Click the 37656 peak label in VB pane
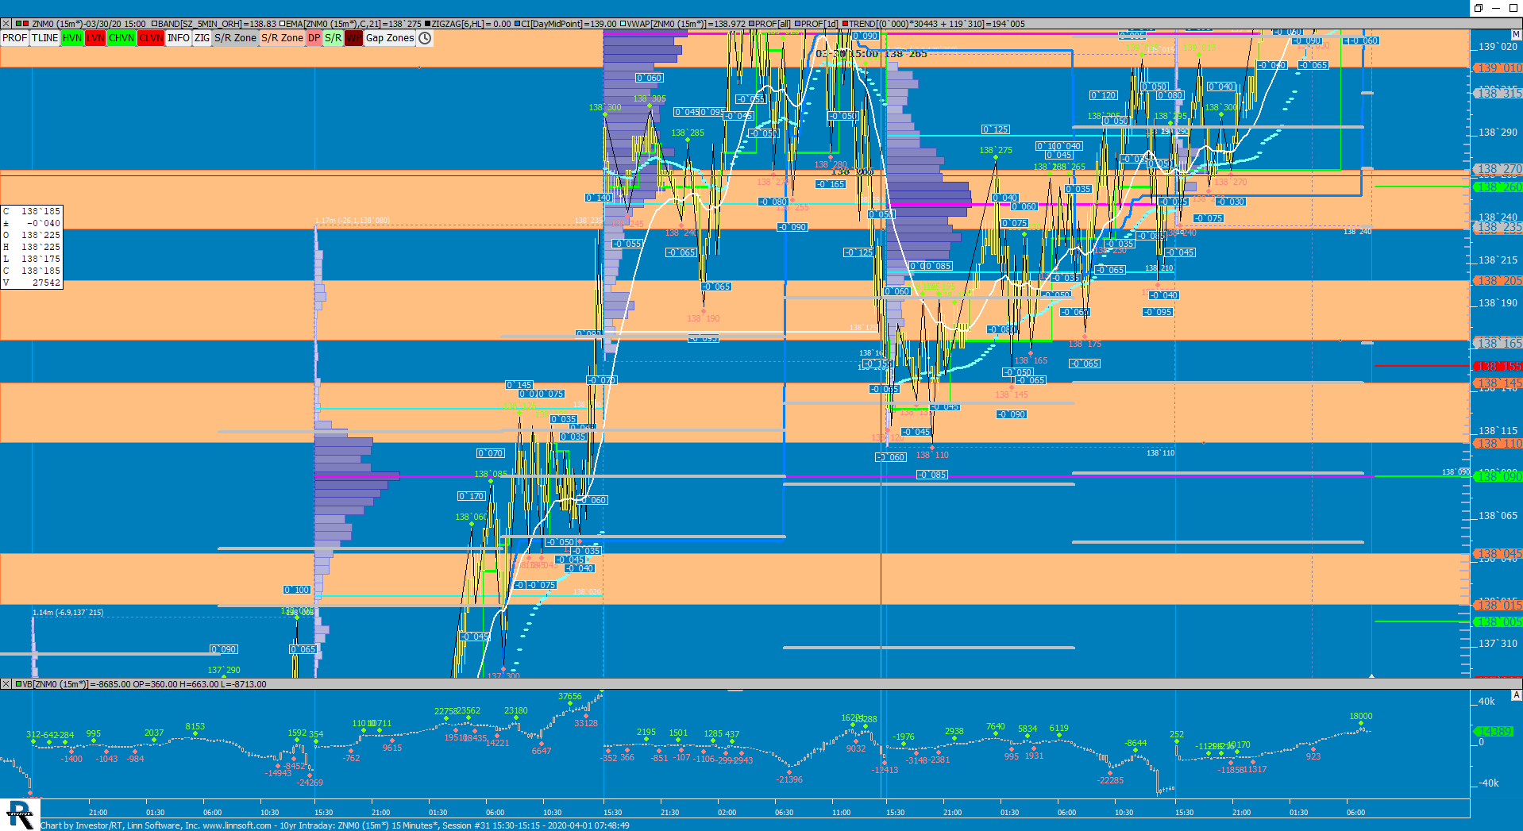This screenshot has width=1523, height=831. pyautogui.click(x=569, y=696)
